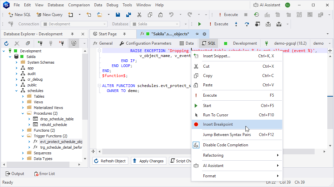Image resolution: width=334 pixels, height=187 pixels.
Task: Click Execute in the top toolbar
Action: point(228,15)
